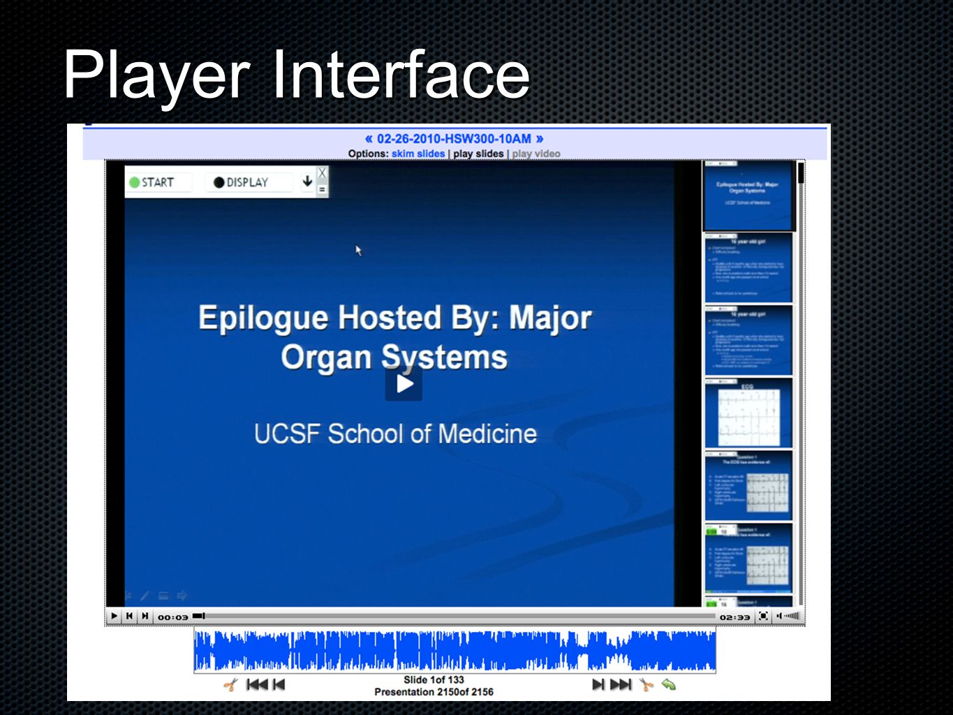Go to previous slide with single-left skip icon
This screenshot has height=715, width=953.
coord(279,684)
